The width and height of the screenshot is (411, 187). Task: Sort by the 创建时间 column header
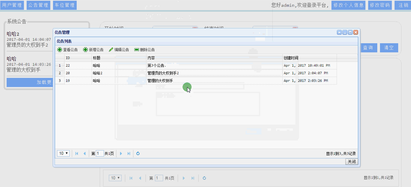310,58
